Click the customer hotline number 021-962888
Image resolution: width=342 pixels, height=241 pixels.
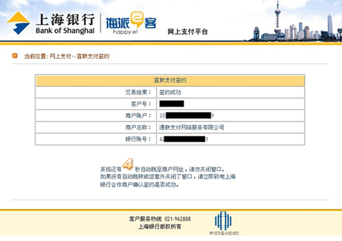pos(178,219)
